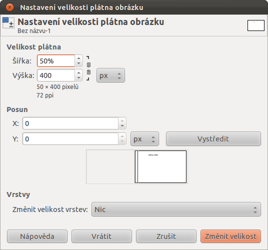Click the Výška input field
The width and height of the screenshot is (268, 250).
tap(56, 75)
